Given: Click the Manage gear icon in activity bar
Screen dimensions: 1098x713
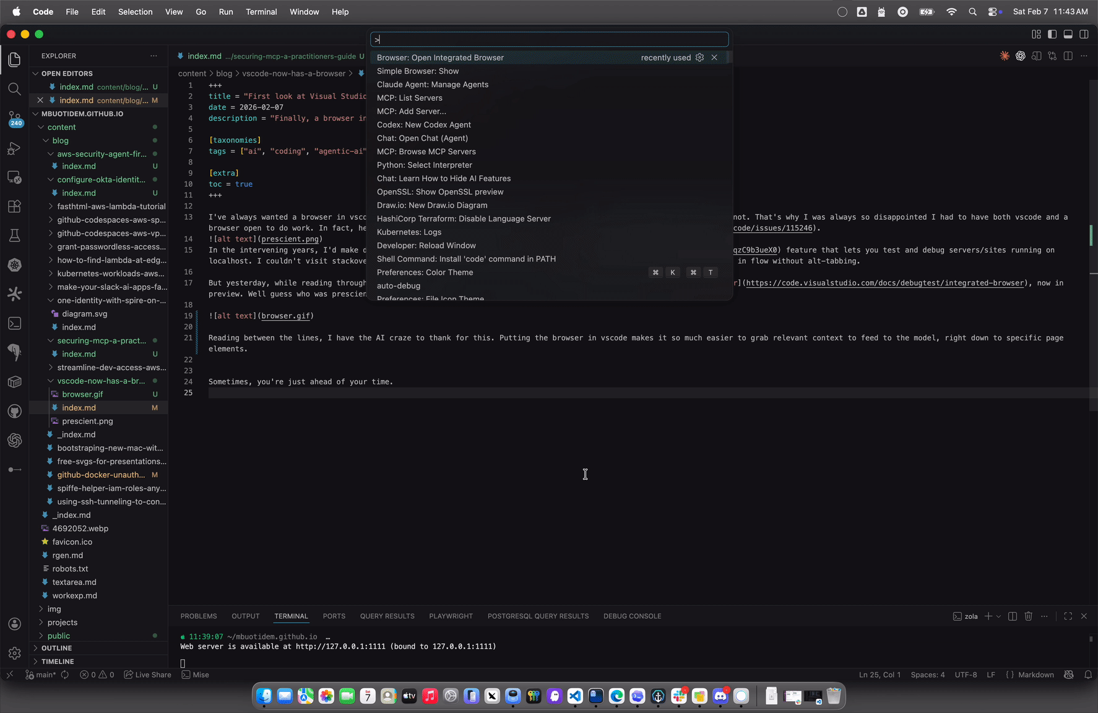Looking at the screenshot, I should click(x=14, y=653).
